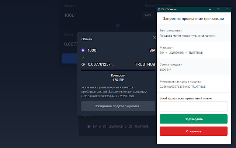Click minimum purchase value 0.066406032783364483 TRUSTHUB
Image resolution: width=236 pixels, height=148 pixels.
183,87
